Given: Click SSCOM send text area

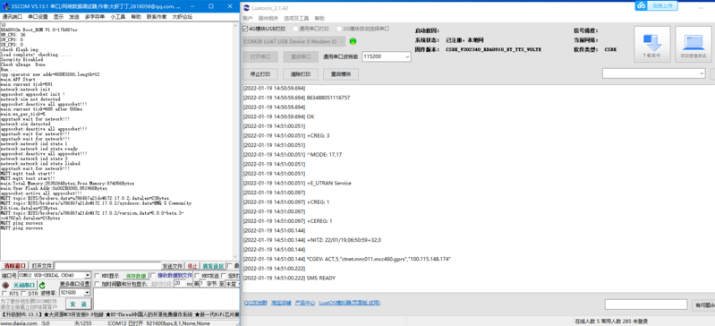Looking at the screenshot, I should pyautogui.click(x=166, y=299).
